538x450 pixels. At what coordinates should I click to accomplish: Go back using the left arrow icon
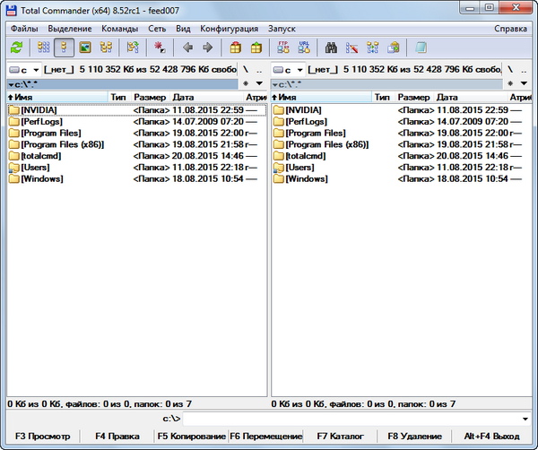pos(188,48)
